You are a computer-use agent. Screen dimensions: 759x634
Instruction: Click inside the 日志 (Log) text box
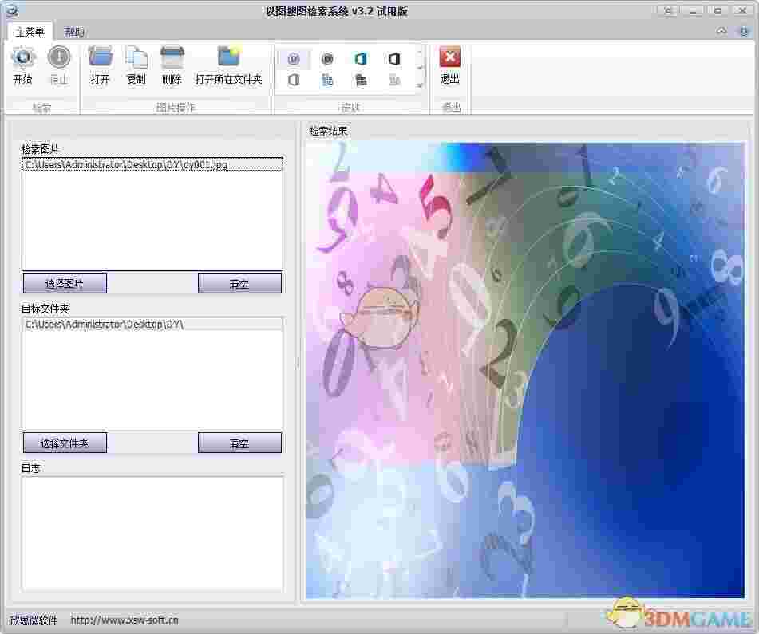[x=152, y=533]
